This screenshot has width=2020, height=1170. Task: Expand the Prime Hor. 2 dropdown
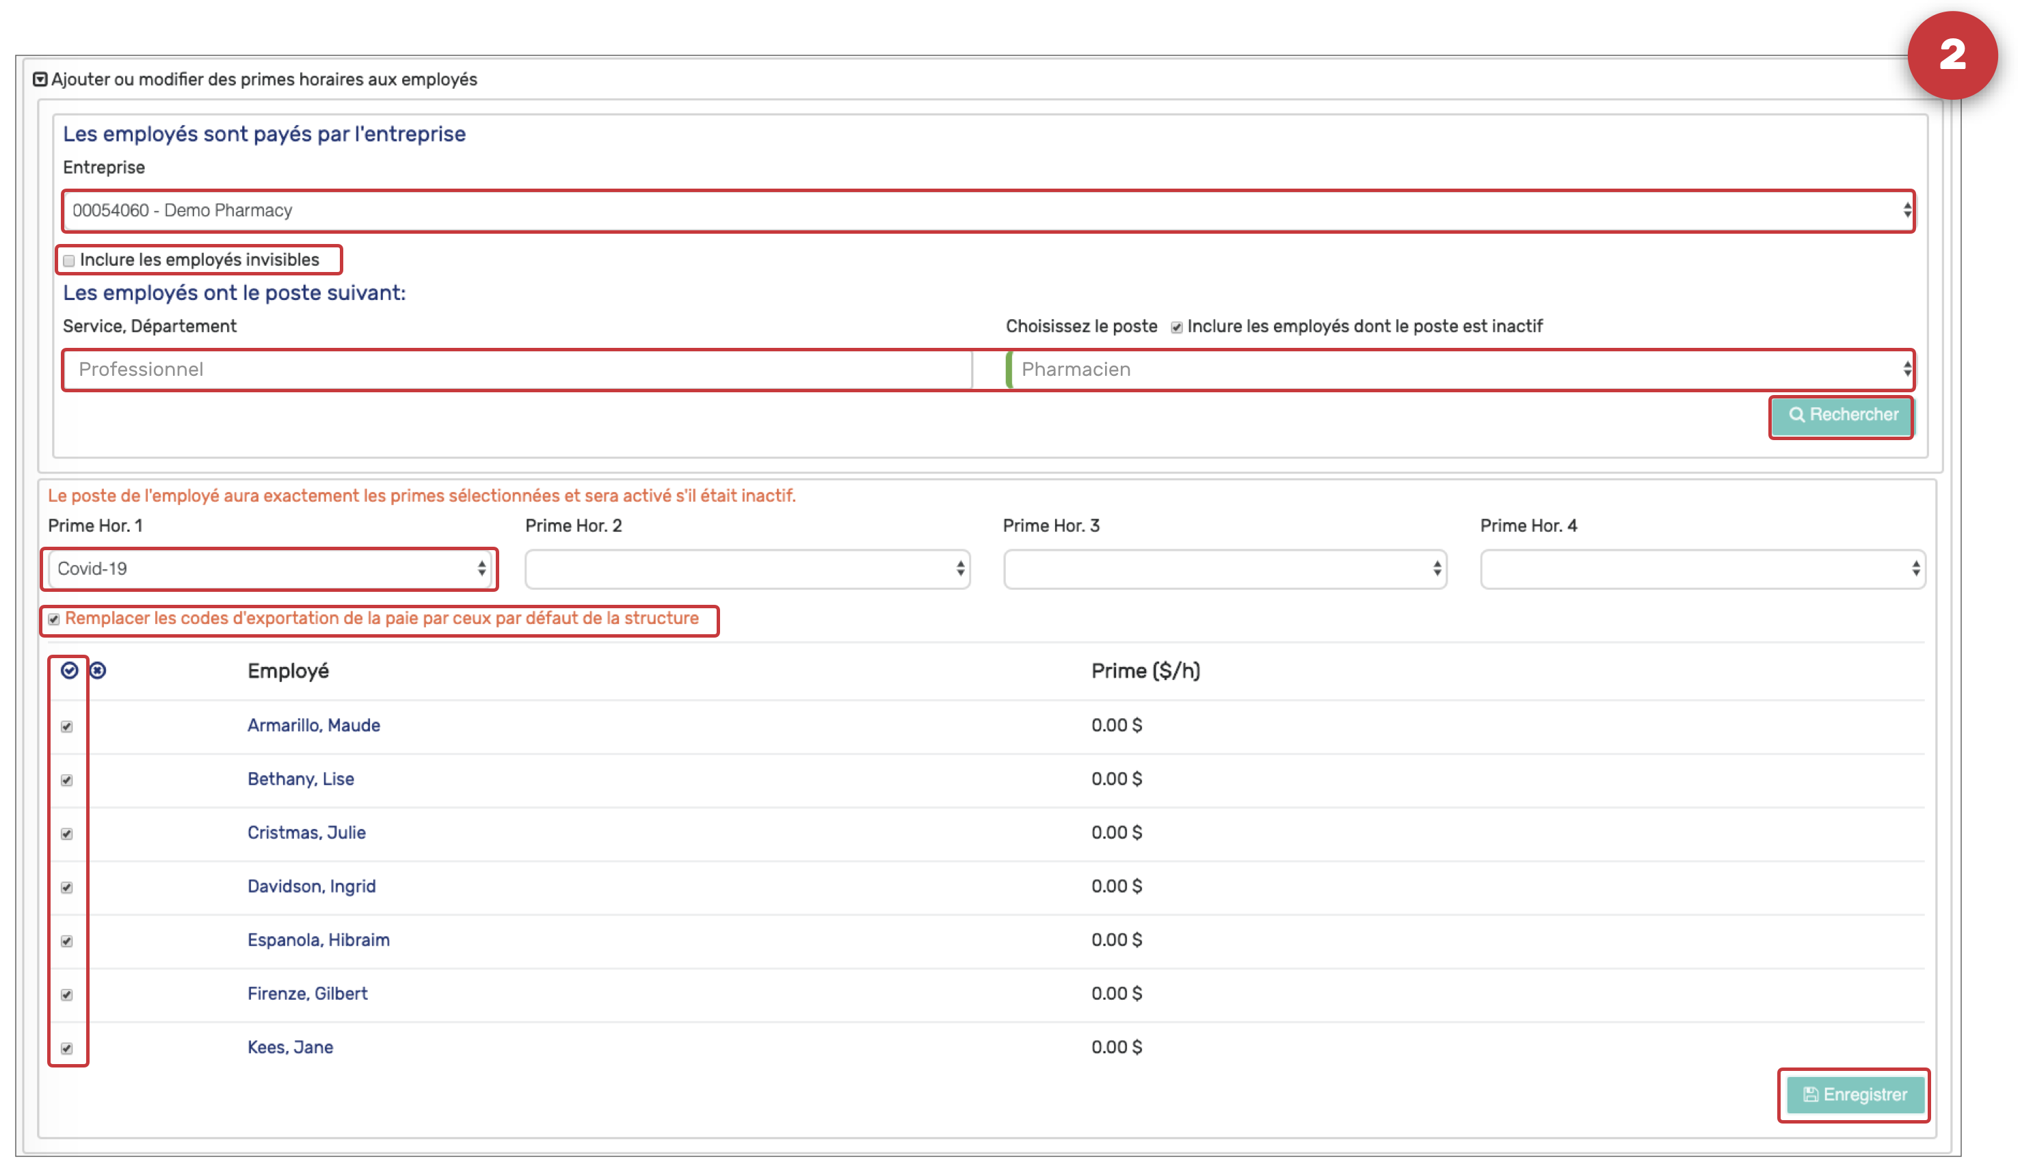point(747,569)
